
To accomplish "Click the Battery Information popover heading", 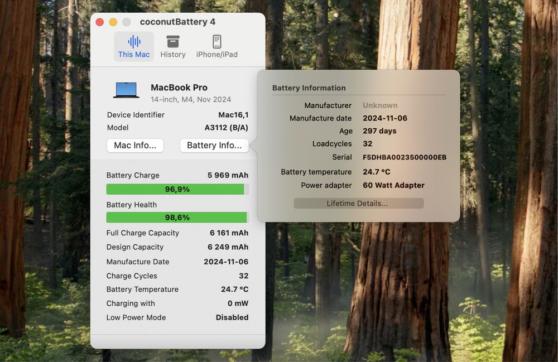I will tap(309, 88).
